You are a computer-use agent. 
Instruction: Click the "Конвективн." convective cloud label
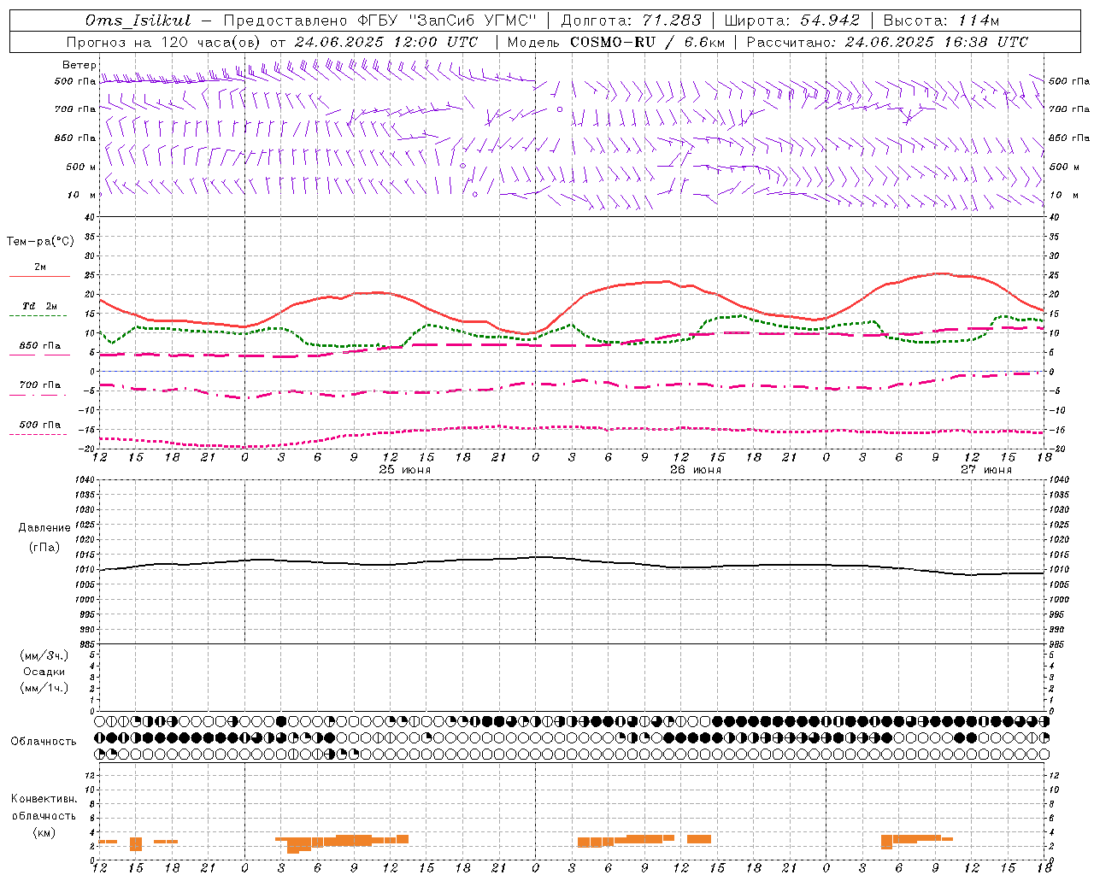[x=44, y=799]
